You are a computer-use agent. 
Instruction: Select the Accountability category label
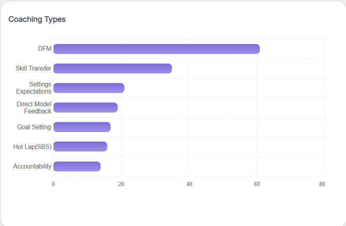(x=32, y=167)
